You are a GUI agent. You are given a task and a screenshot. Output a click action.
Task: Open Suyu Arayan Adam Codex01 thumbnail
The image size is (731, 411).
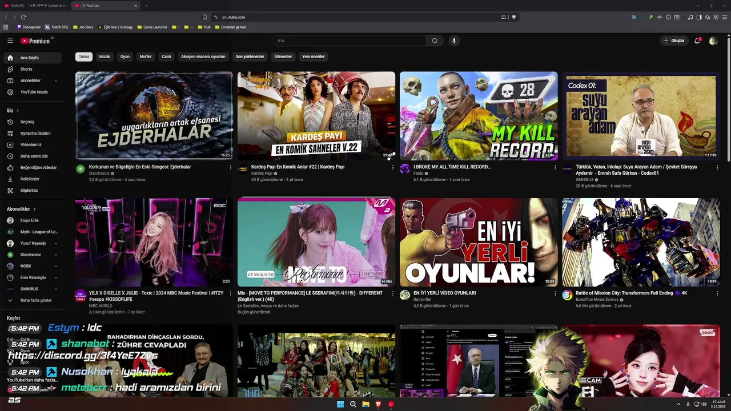point(641,116)
